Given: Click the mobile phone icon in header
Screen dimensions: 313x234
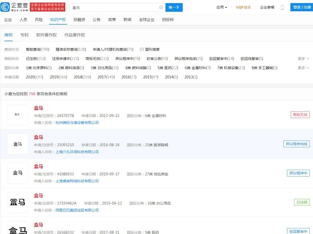Looking at the screenshot, I should point(282,7).
